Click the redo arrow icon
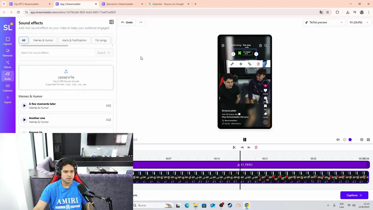Image resolution: width=373 pixels, height=210 pixels. point(140,22)
